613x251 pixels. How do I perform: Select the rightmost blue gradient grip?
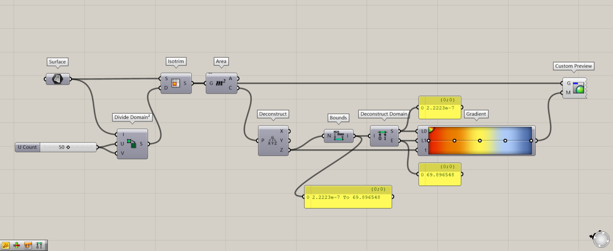pyautogui.click(x=531, y=140)
